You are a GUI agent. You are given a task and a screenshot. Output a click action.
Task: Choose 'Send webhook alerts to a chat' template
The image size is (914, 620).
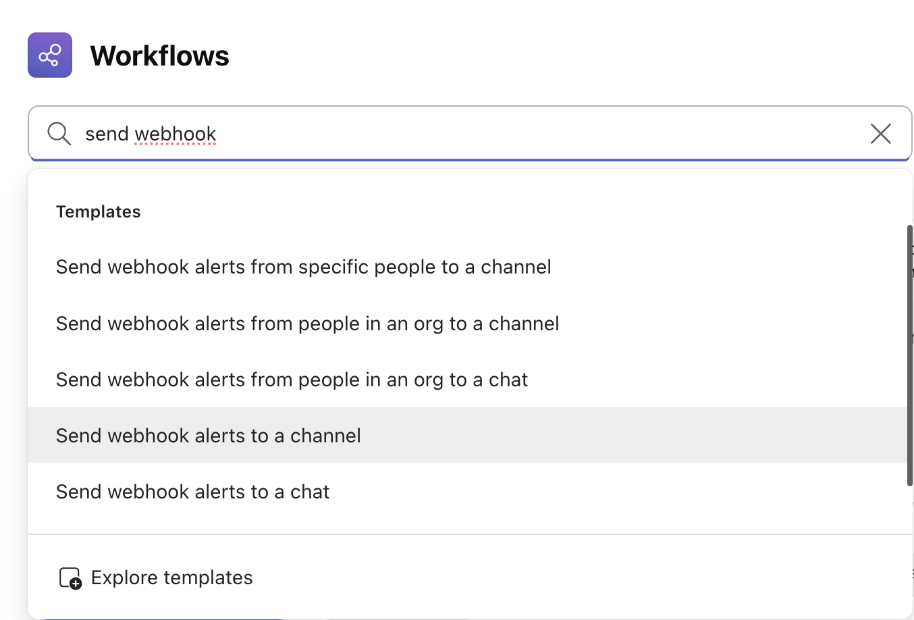pyautogui.click(x=192, y=492)
